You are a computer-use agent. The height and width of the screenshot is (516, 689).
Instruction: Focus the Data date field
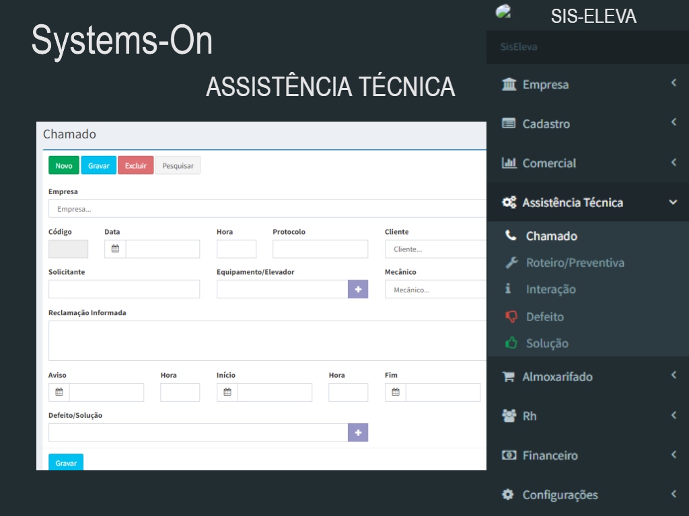[x=163, y=249]
